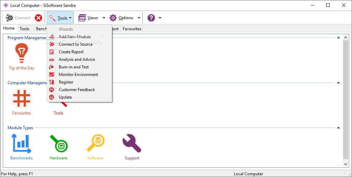Click 'For Help, press F1' status text

pos(17,174)
